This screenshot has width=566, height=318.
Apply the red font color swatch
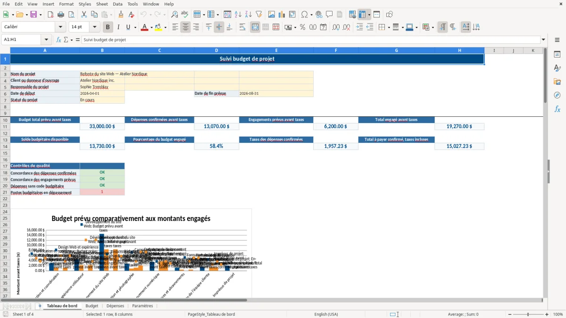[x=144, y=27]
